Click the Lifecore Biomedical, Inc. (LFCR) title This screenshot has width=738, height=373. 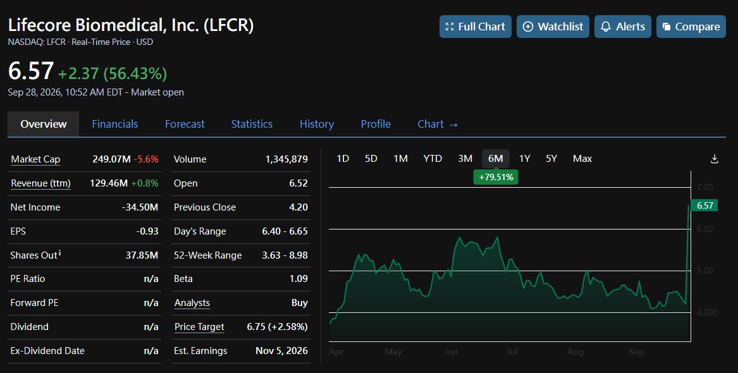[131, 25]
